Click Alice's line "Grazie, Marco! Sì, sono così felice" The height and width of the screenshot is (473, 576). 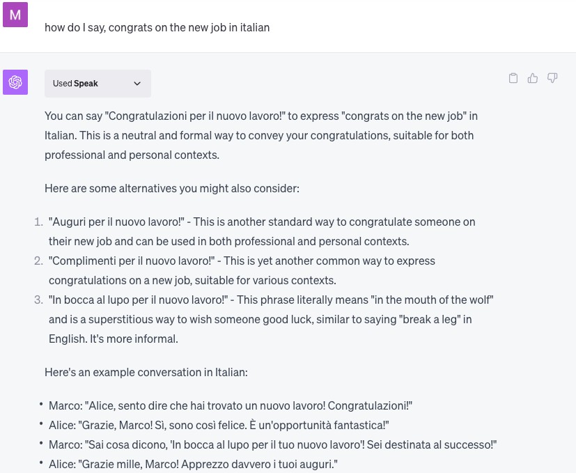(219, 425)
